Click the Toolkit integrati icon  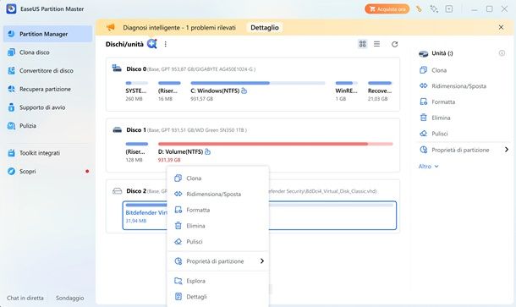(11, 153)
